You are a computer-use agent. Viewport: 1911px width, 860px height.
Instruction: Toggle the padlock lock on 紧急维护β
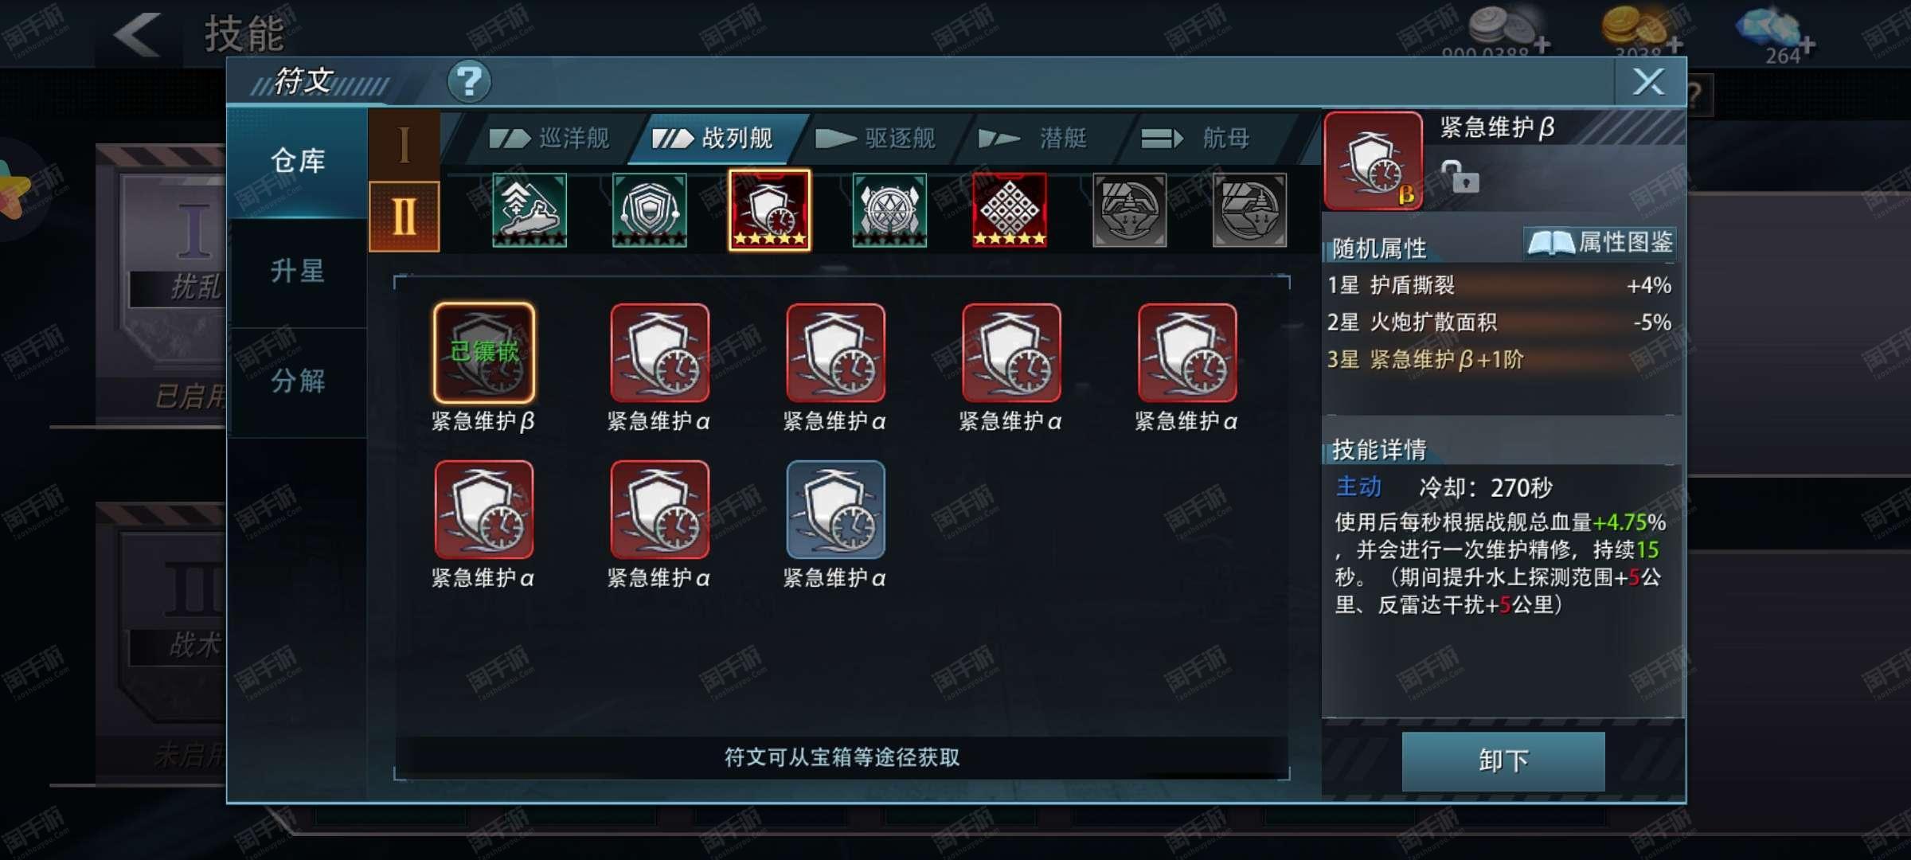1460,177
